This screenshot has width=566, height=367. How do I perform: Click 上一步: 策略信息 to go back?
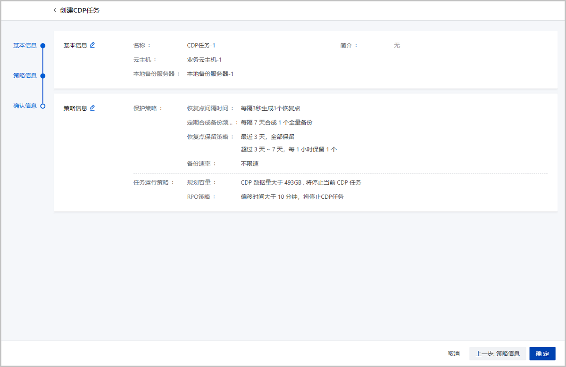(x=497, y=353)
